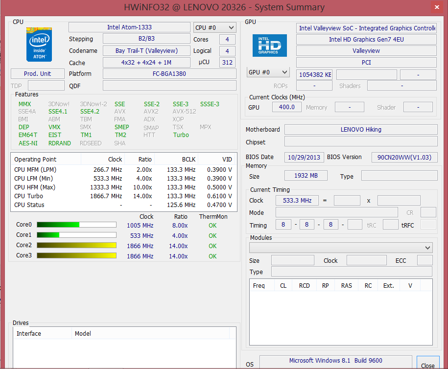
Task: Click the BCLK column header
Action: (176, 160)
